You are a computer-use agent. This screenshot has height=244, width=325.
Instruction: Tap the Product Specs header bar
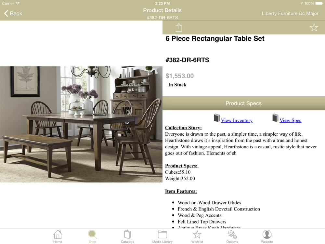tap(244, 103)
